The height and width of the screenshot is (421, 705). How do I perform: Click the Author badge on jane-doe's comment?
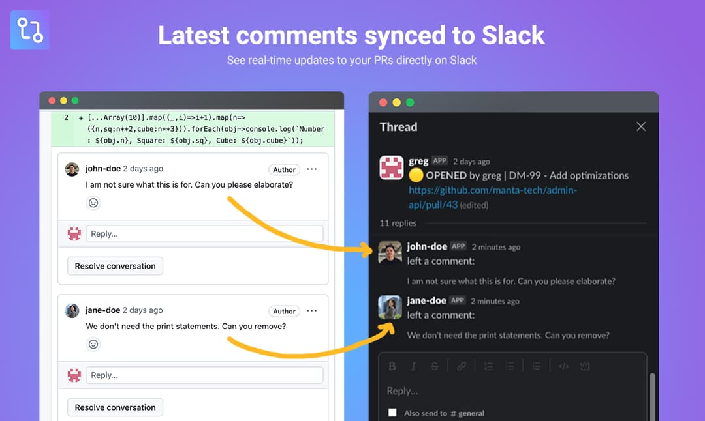[284, 311]
